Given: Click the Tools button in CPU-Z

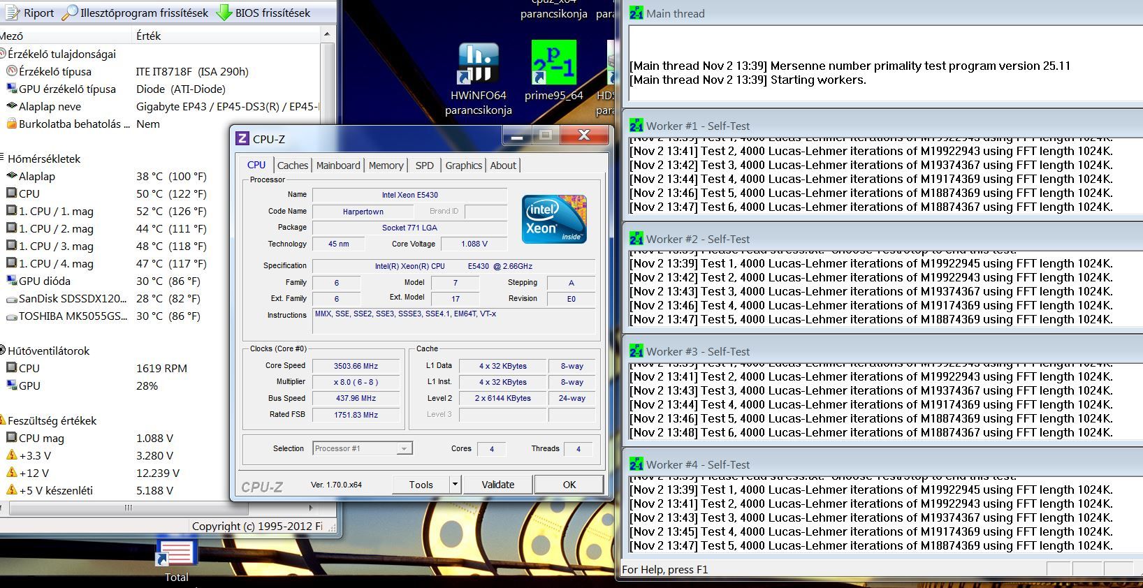Looking at the screenshot, I should (421, 484).
